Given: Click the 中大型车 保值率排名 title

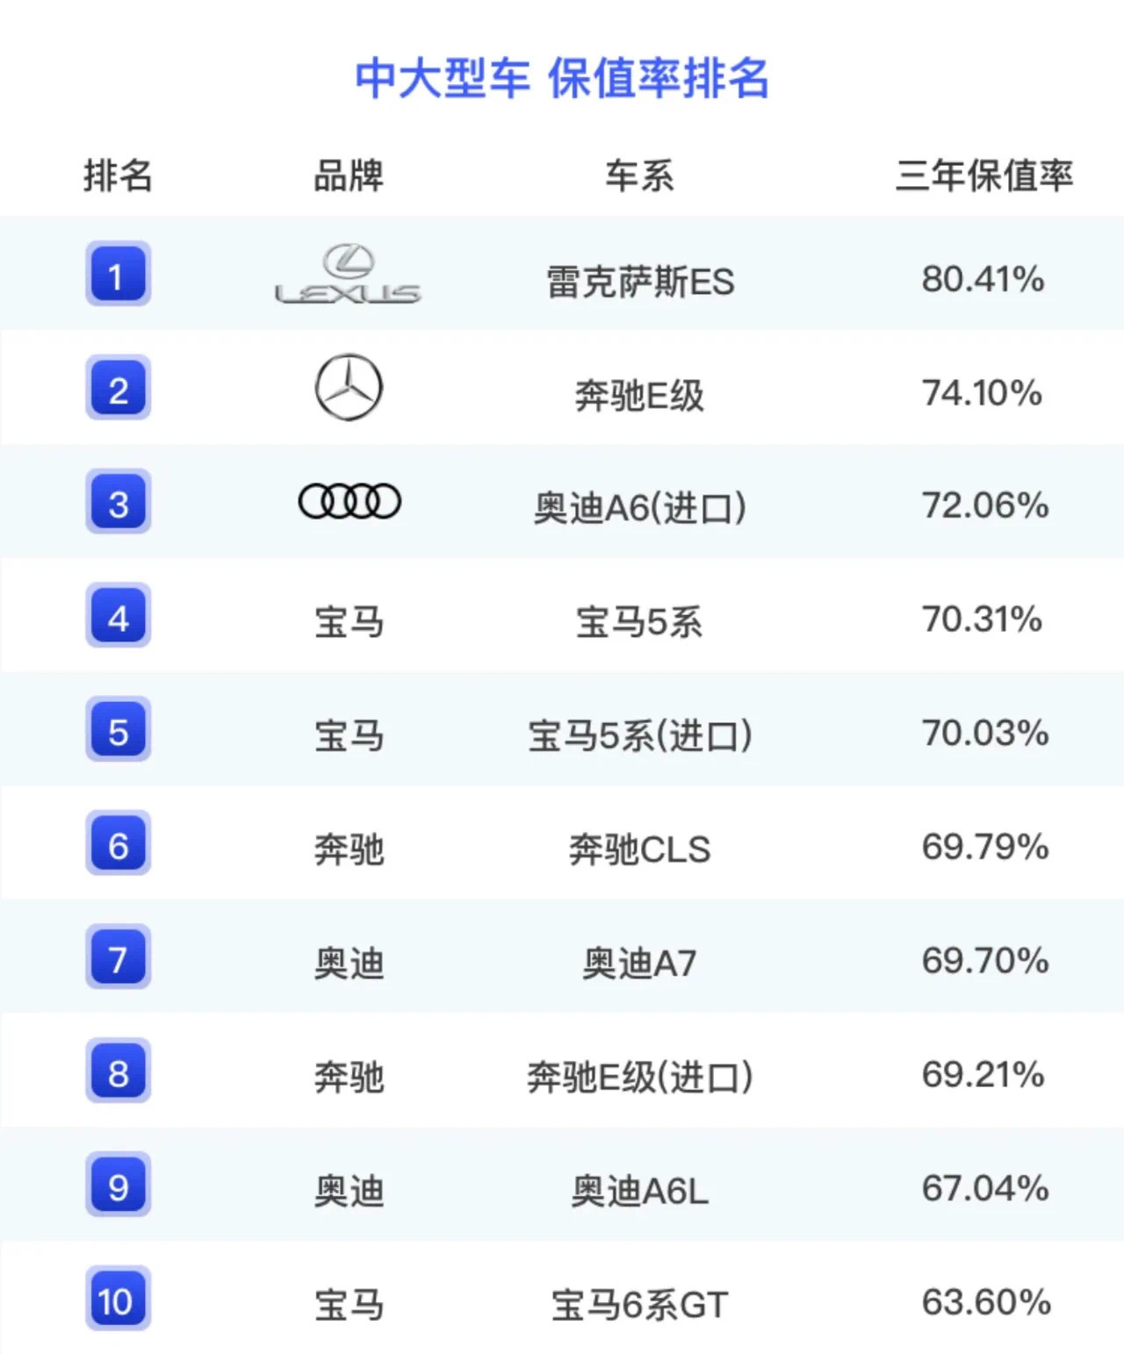Looking at the screenshot, I should (x=562, y=78).
